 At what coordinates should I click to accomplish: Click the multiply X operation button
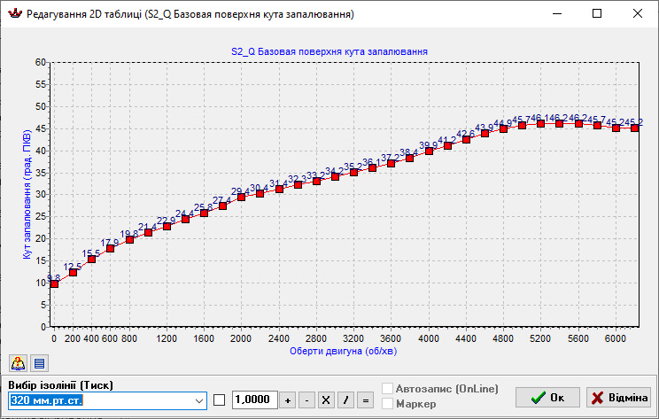326,400
